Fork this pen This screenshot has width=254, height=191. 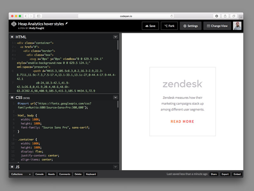(169, 26)
